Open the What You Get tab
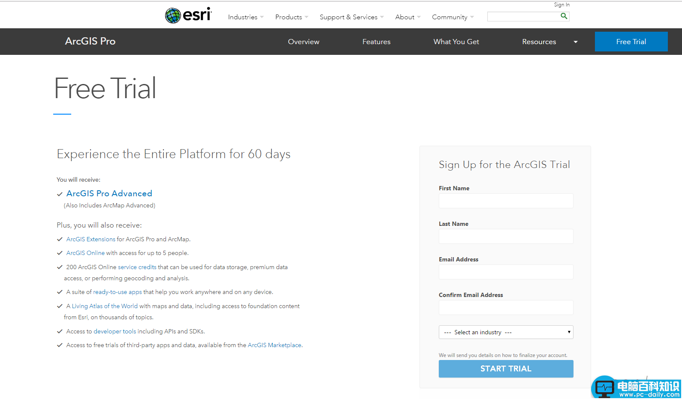The height and width of the screenshot is (399, 682). coord(456,42)
